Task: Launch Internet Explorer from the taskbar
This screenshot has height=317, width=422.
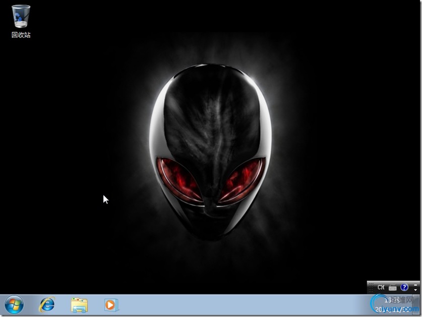Action: tap(47, 305)
